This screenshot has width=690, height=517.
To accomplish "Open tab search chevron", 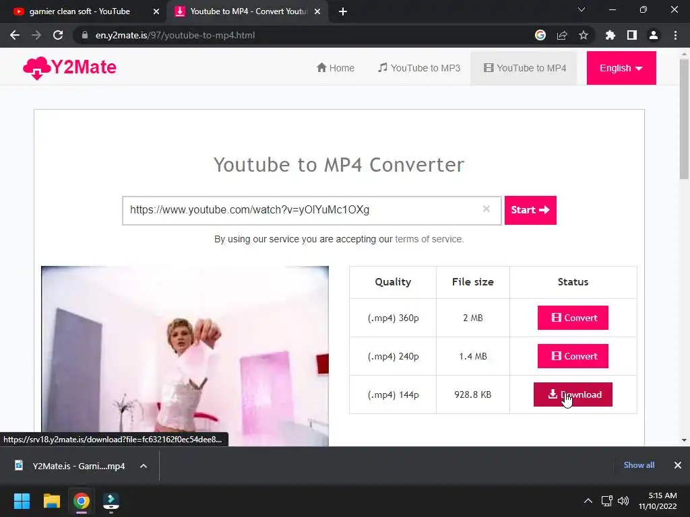I will 582,9.
